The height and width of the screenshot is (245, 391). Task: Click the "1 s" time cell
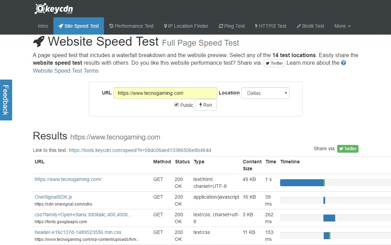pyautogui.click(x=269, y=179)
